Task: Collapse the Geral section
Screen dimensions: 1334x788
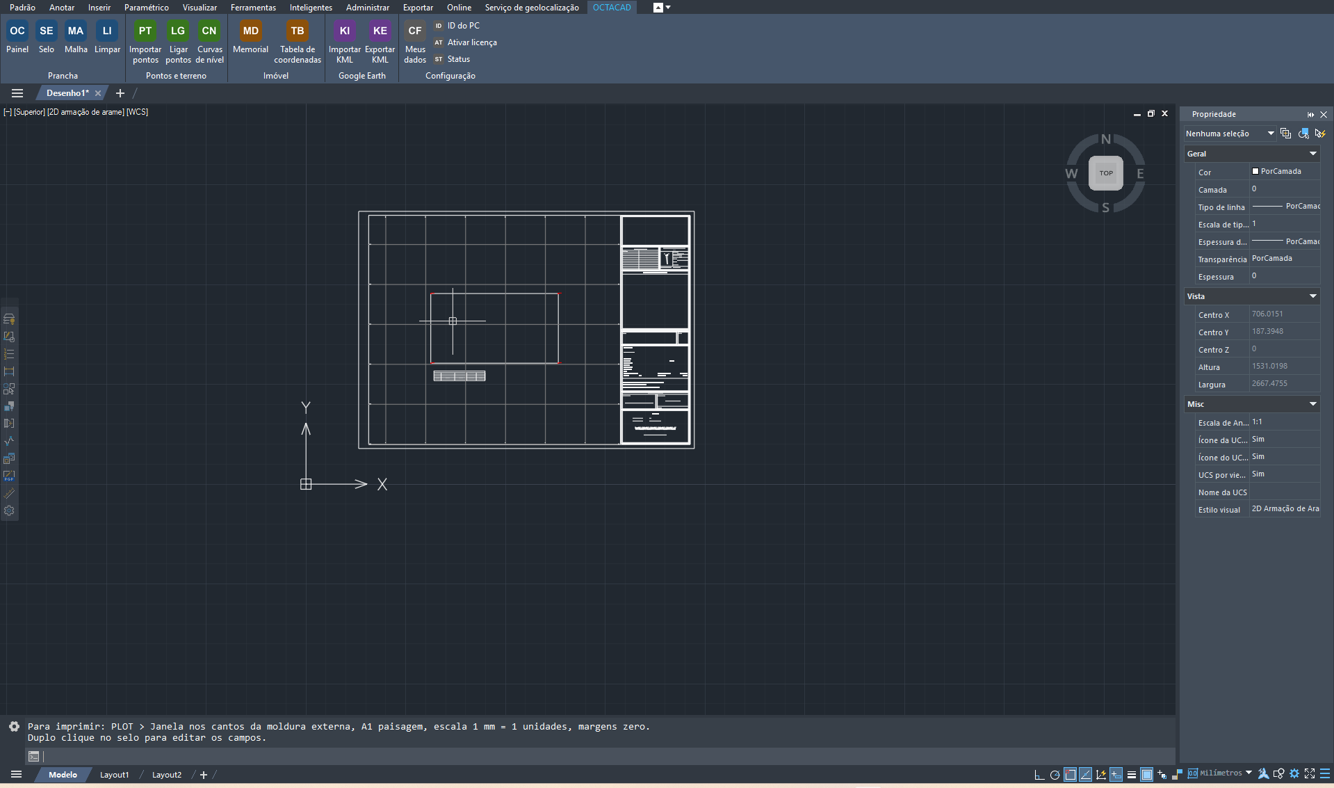Action: [x=1313, y=154]
